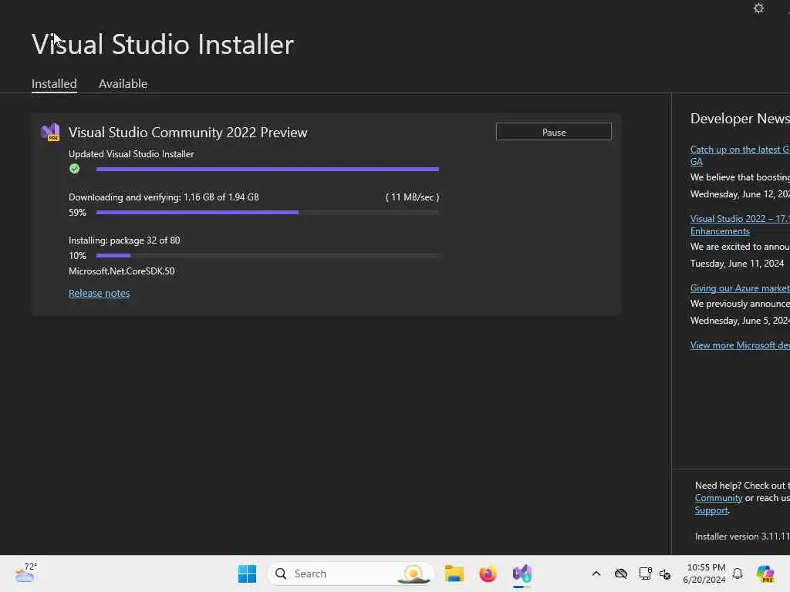Open Windows Start menu

247,573
